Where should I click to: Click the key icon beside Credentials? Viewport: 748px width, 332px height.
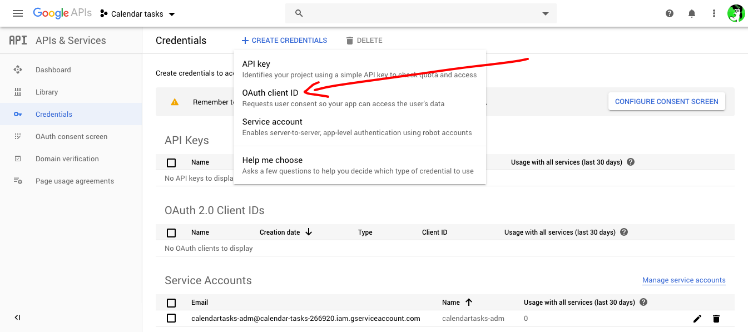click(x=18, y=114)
